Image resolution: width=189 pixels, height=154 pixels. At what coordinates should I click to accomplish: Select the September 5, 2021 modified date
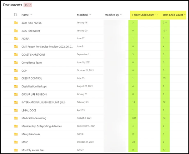tap(86, 126)
